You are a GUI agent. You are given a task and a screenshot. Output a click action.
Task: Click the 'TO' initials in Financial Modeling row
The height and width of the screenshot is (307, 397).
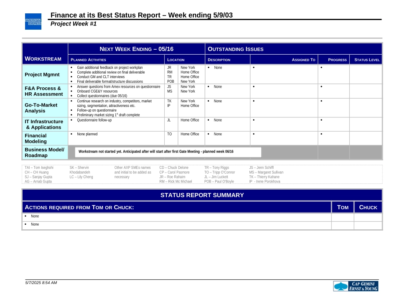169,134
